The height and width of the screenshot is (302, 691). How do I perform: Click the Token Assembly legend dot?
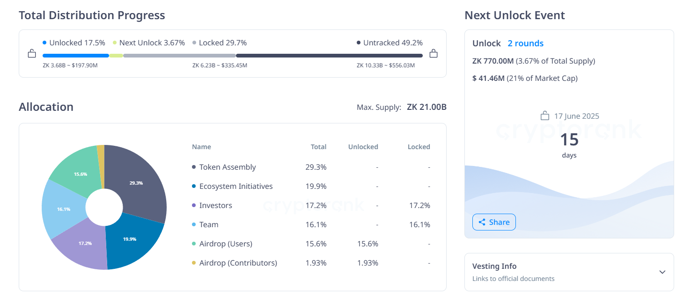[x=194, y=167]
